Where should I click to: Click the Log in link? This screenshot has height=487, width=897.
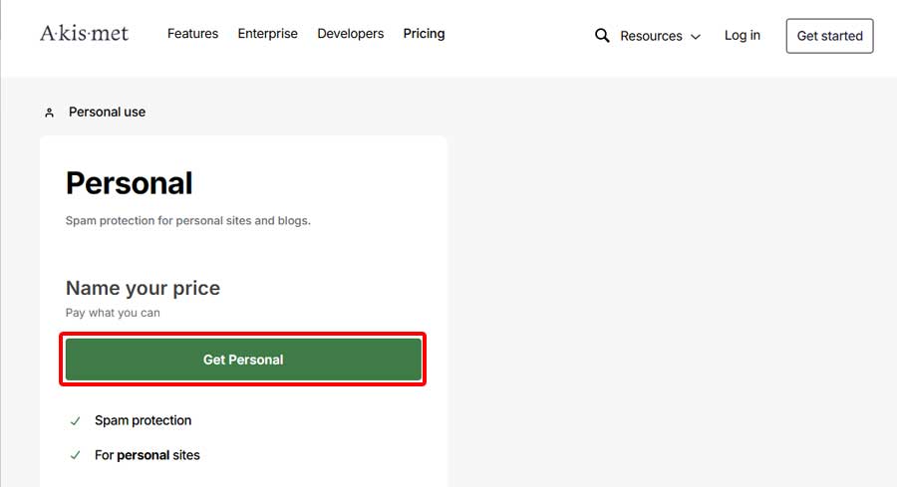pos(742,36)
